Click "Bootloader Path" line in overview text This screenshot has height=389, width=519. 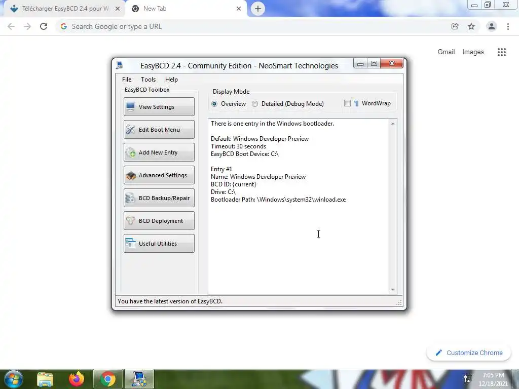[278, 200]
